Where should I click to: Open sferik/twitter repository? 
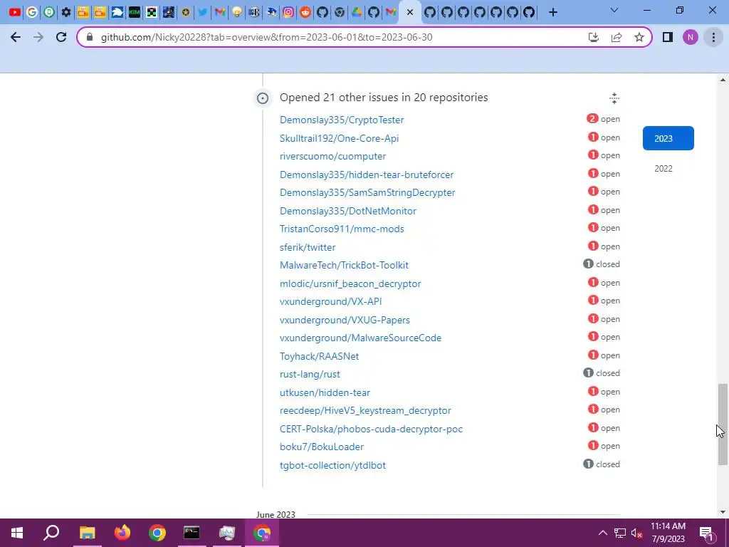[308, 247]
